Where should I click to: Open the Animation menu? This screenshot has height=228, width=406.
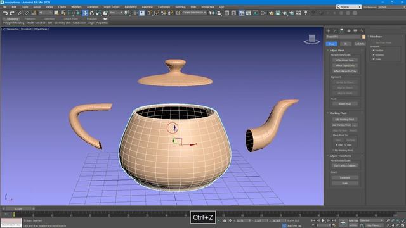(x=93, y=7)
